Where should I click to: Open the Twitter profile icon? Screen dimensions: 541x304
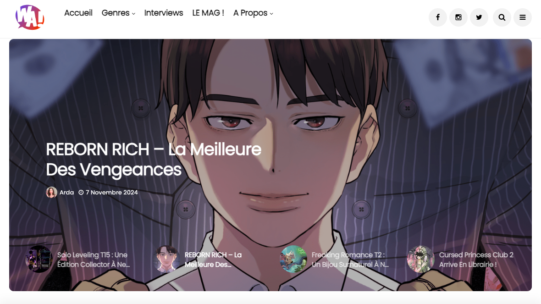point(479,17)
